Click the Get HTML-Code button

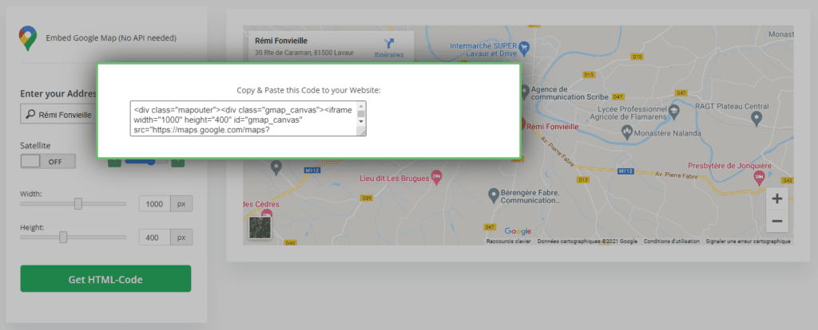point(105,279)
